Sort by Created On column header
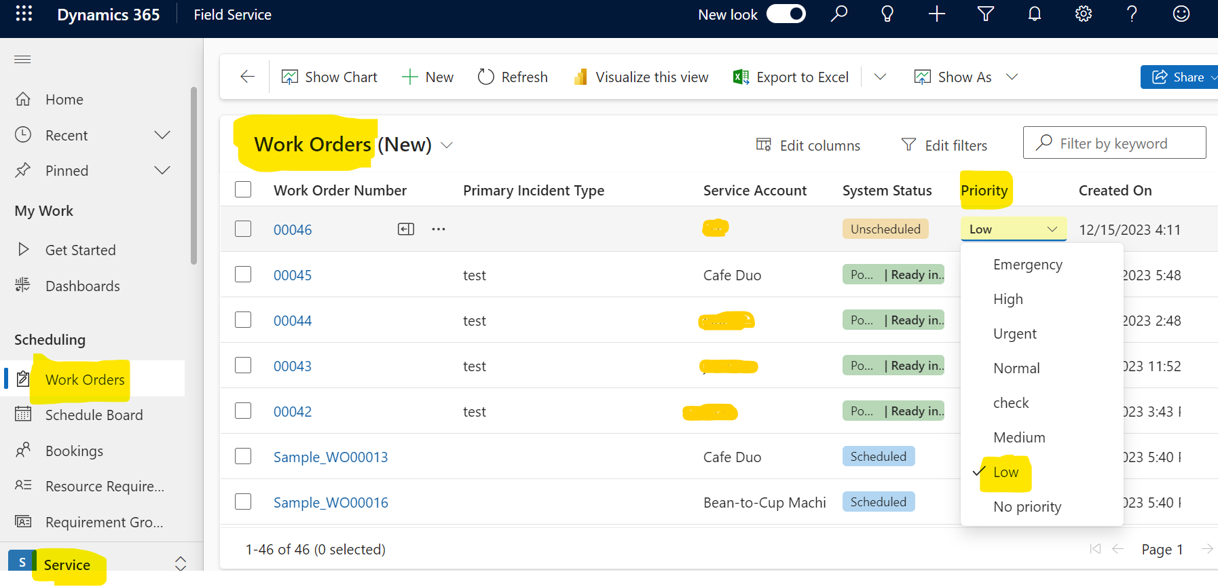Image resolution: width=1218 pixels, height=587 pixels. [1115, 191]
